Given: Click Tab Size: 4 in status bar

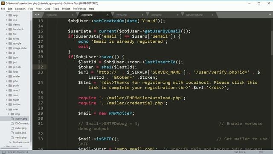Looking at the screenshot, I should point(240,152).
